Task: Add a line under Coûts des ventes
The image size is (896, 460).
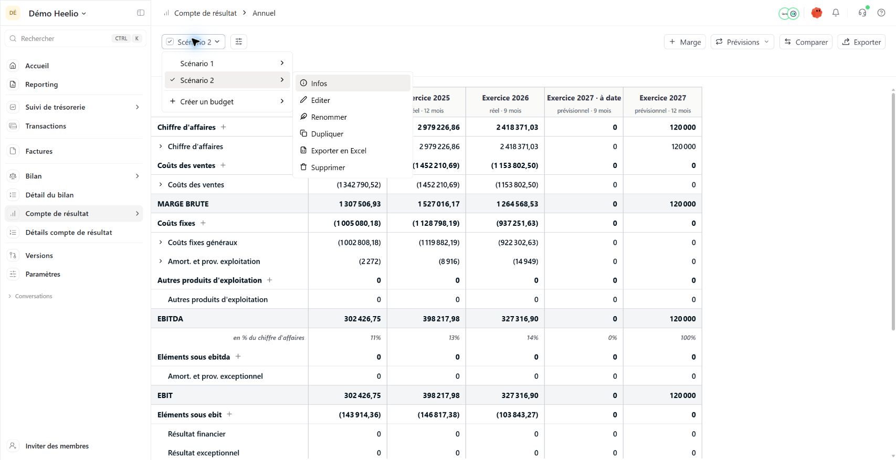Action: (223, 165)
